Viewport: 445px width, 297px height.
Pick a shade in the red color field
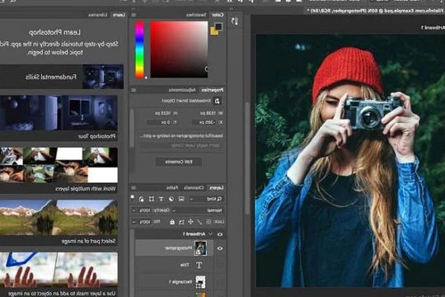point(179,49)
